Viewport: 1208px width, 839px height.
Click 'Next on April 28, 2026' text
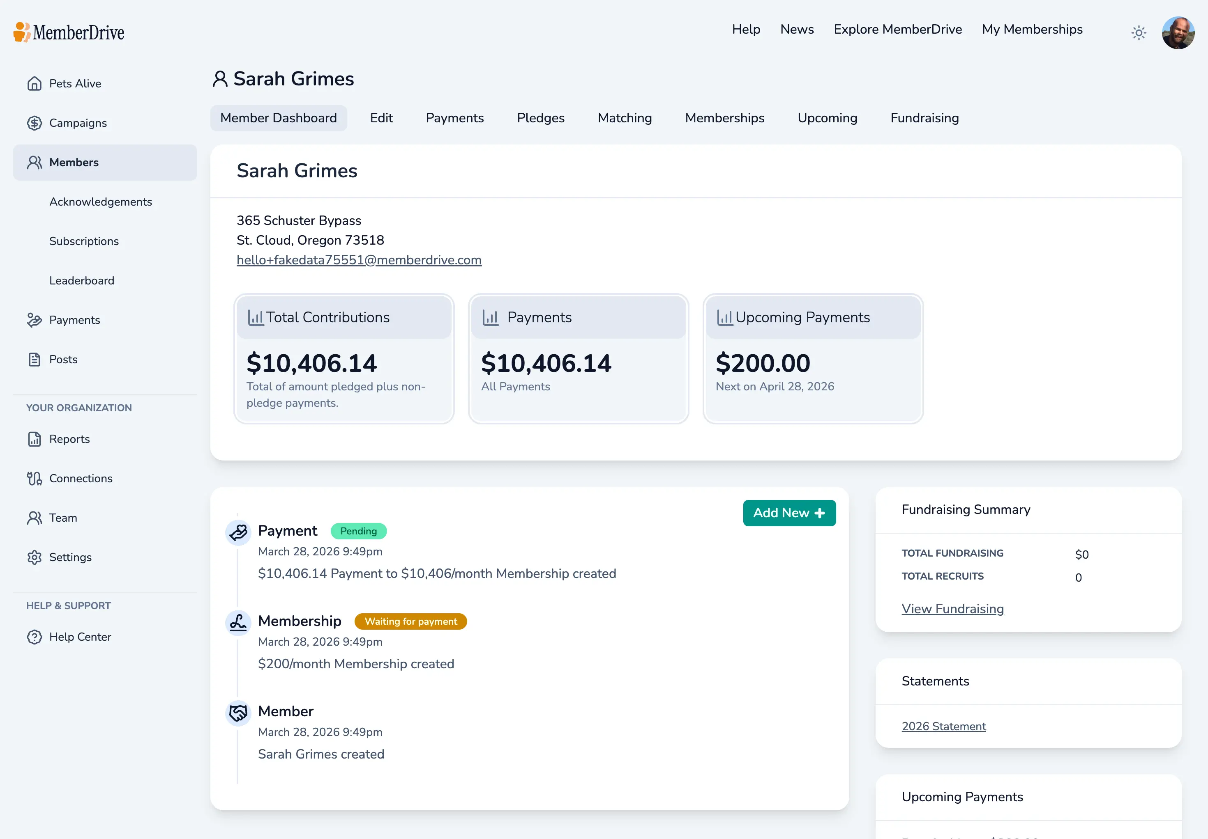[775, 386]
